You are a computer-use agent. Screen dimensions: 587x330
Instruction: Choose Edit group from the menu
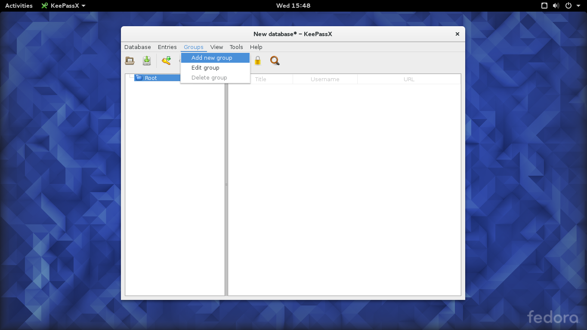[215, 67]
